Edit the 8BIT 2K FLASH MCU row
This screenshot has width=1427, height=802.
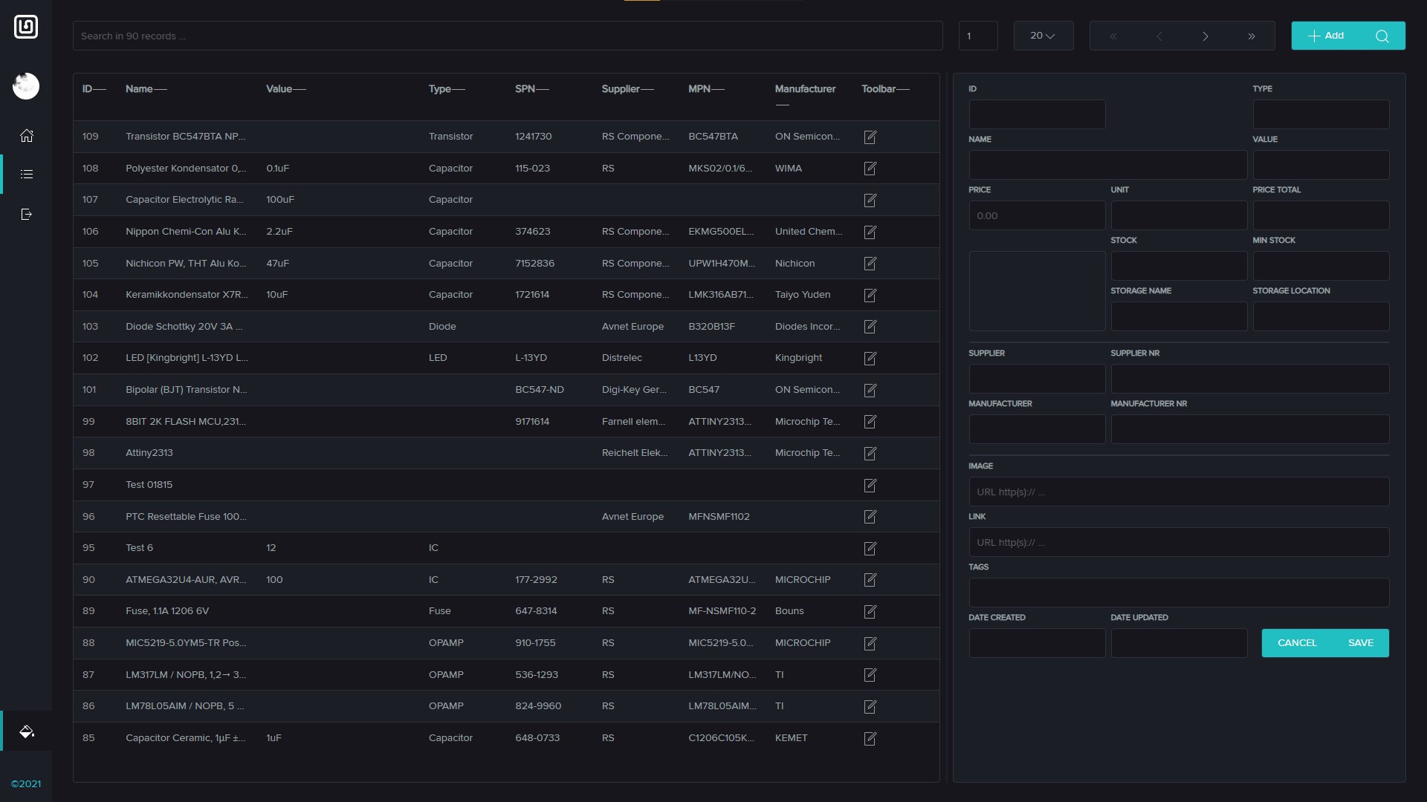[x=870, y=422]
